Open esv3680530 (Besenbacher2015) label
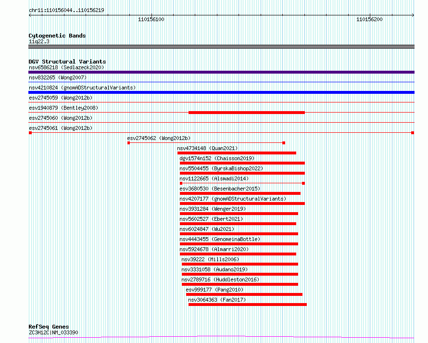 [x=220, y=189]
